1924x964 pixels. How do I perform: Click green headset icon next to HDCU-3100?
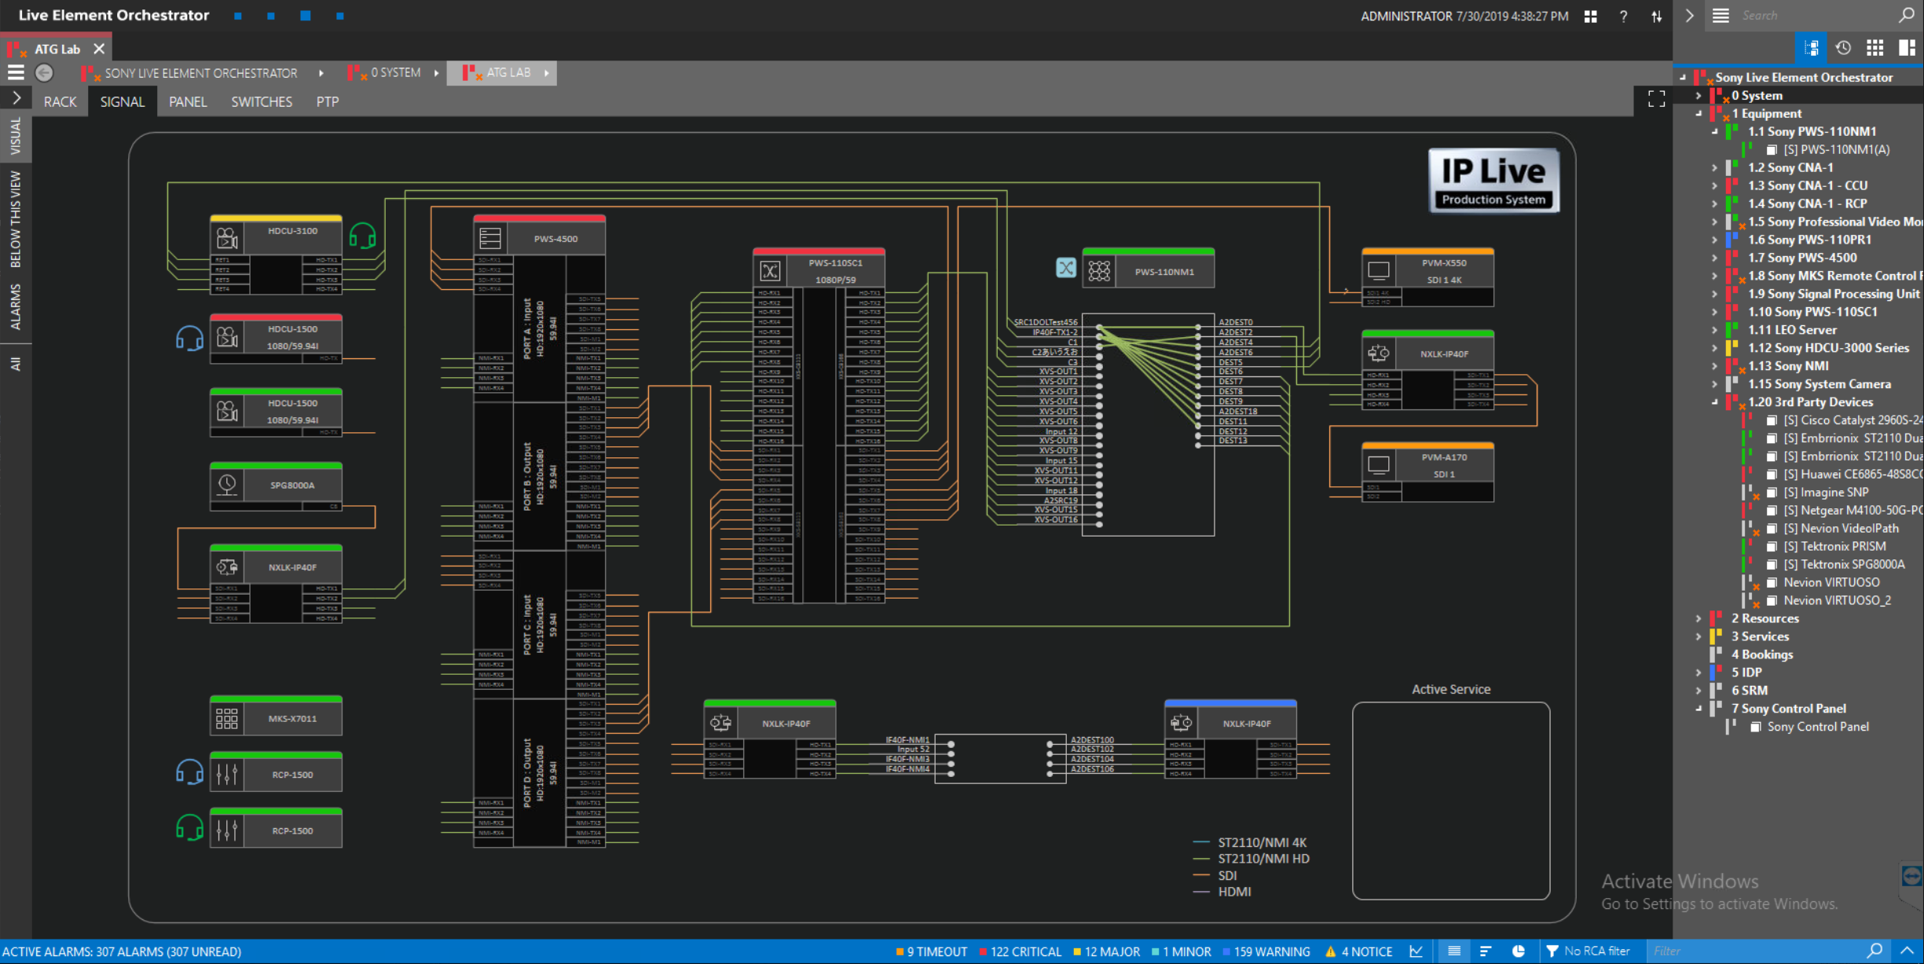click(362, 235)
